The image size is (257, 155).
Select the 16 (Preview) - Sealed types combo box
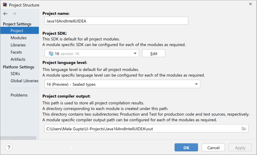(122, 84)
